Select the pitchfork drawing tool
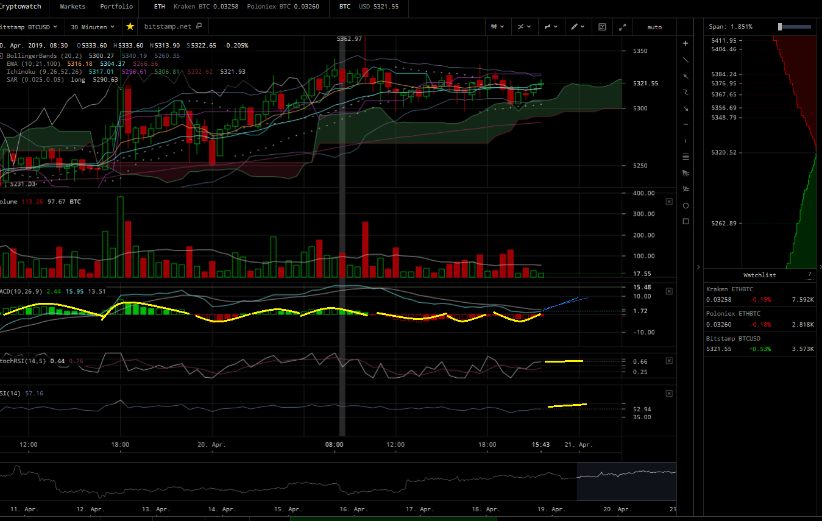This screenshot has height=521, width=822. (x=686, y=189)
